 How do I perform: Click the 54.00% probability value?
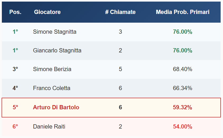[x=183, y=127]
